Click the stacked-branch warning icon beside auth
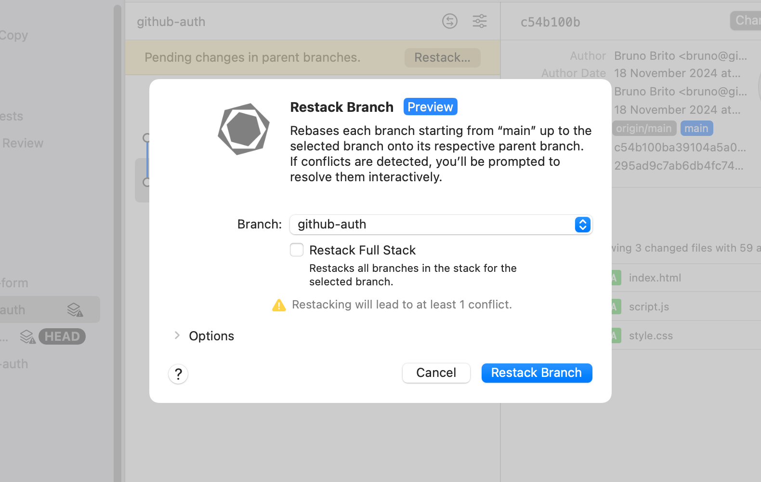This screenshot has width=761, height=482. coord(75,310)
